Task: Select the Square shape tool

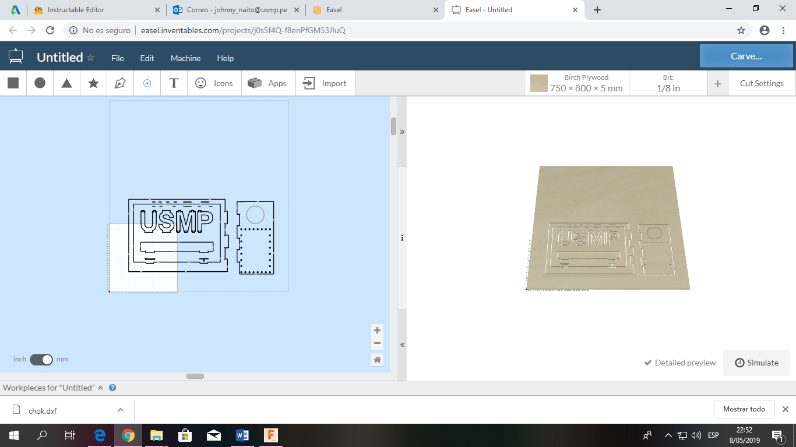Action: click(x=13, y=83)
